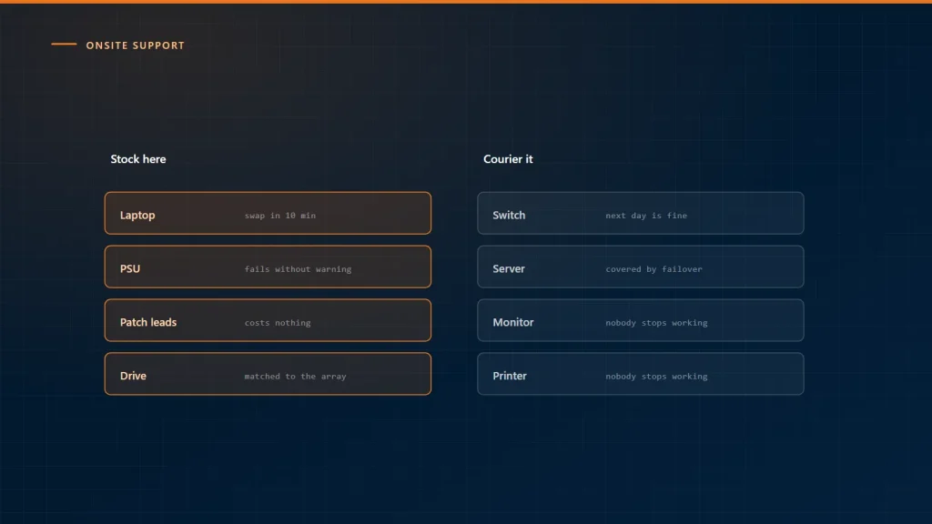The height and width of the screenshot is (524, 932).
Task: Click the 'matched to the array' note
Action: [x=296, y=376]
